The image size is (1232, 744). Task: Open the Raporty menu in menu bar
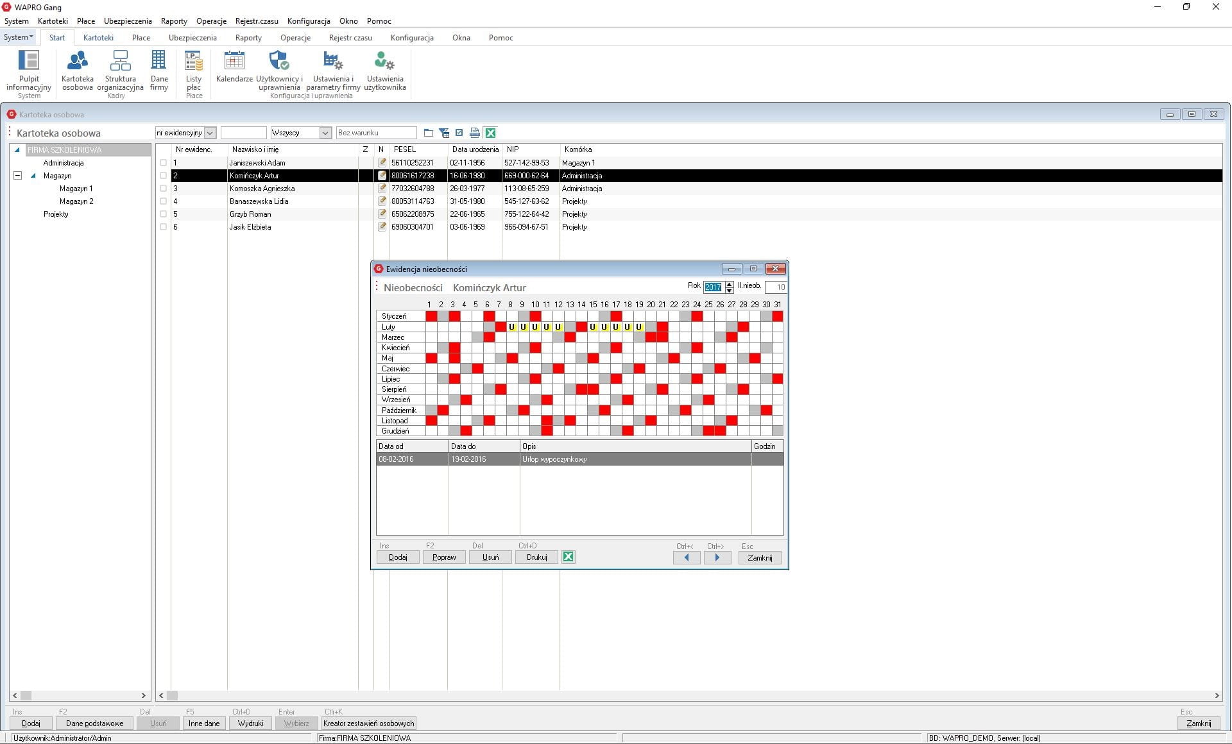click(x=174, y=21)
